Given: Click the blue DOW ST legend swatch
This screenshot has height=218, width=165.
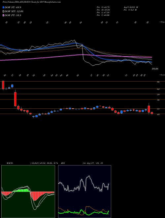Looking at the screenshot, I should coord(3,7).
